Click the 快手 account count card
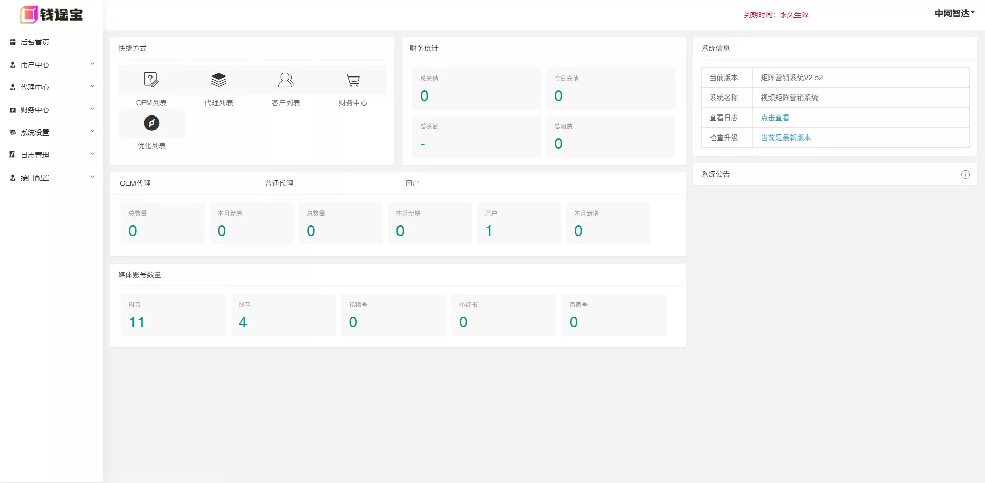985x483 pixels. click(283, 315)
